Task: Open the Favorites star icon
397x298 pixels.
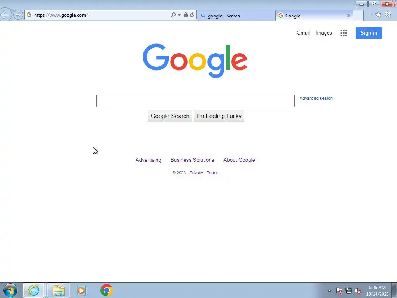Action: pos(378,15)
